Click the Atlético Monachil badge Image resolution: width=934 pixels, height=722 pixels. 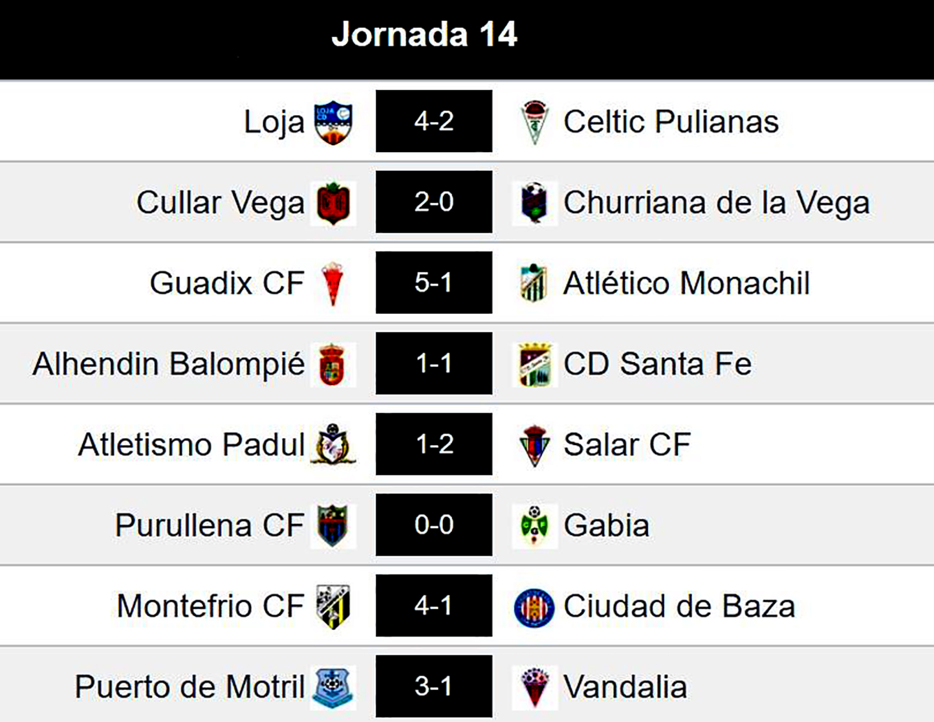tap(534, 283)
